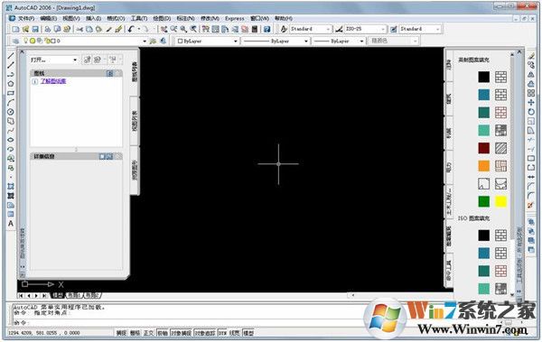542x342 pixels.
Task: Select the Hatch draw tool
Action: pyautogui.click(x=11, y=186)
